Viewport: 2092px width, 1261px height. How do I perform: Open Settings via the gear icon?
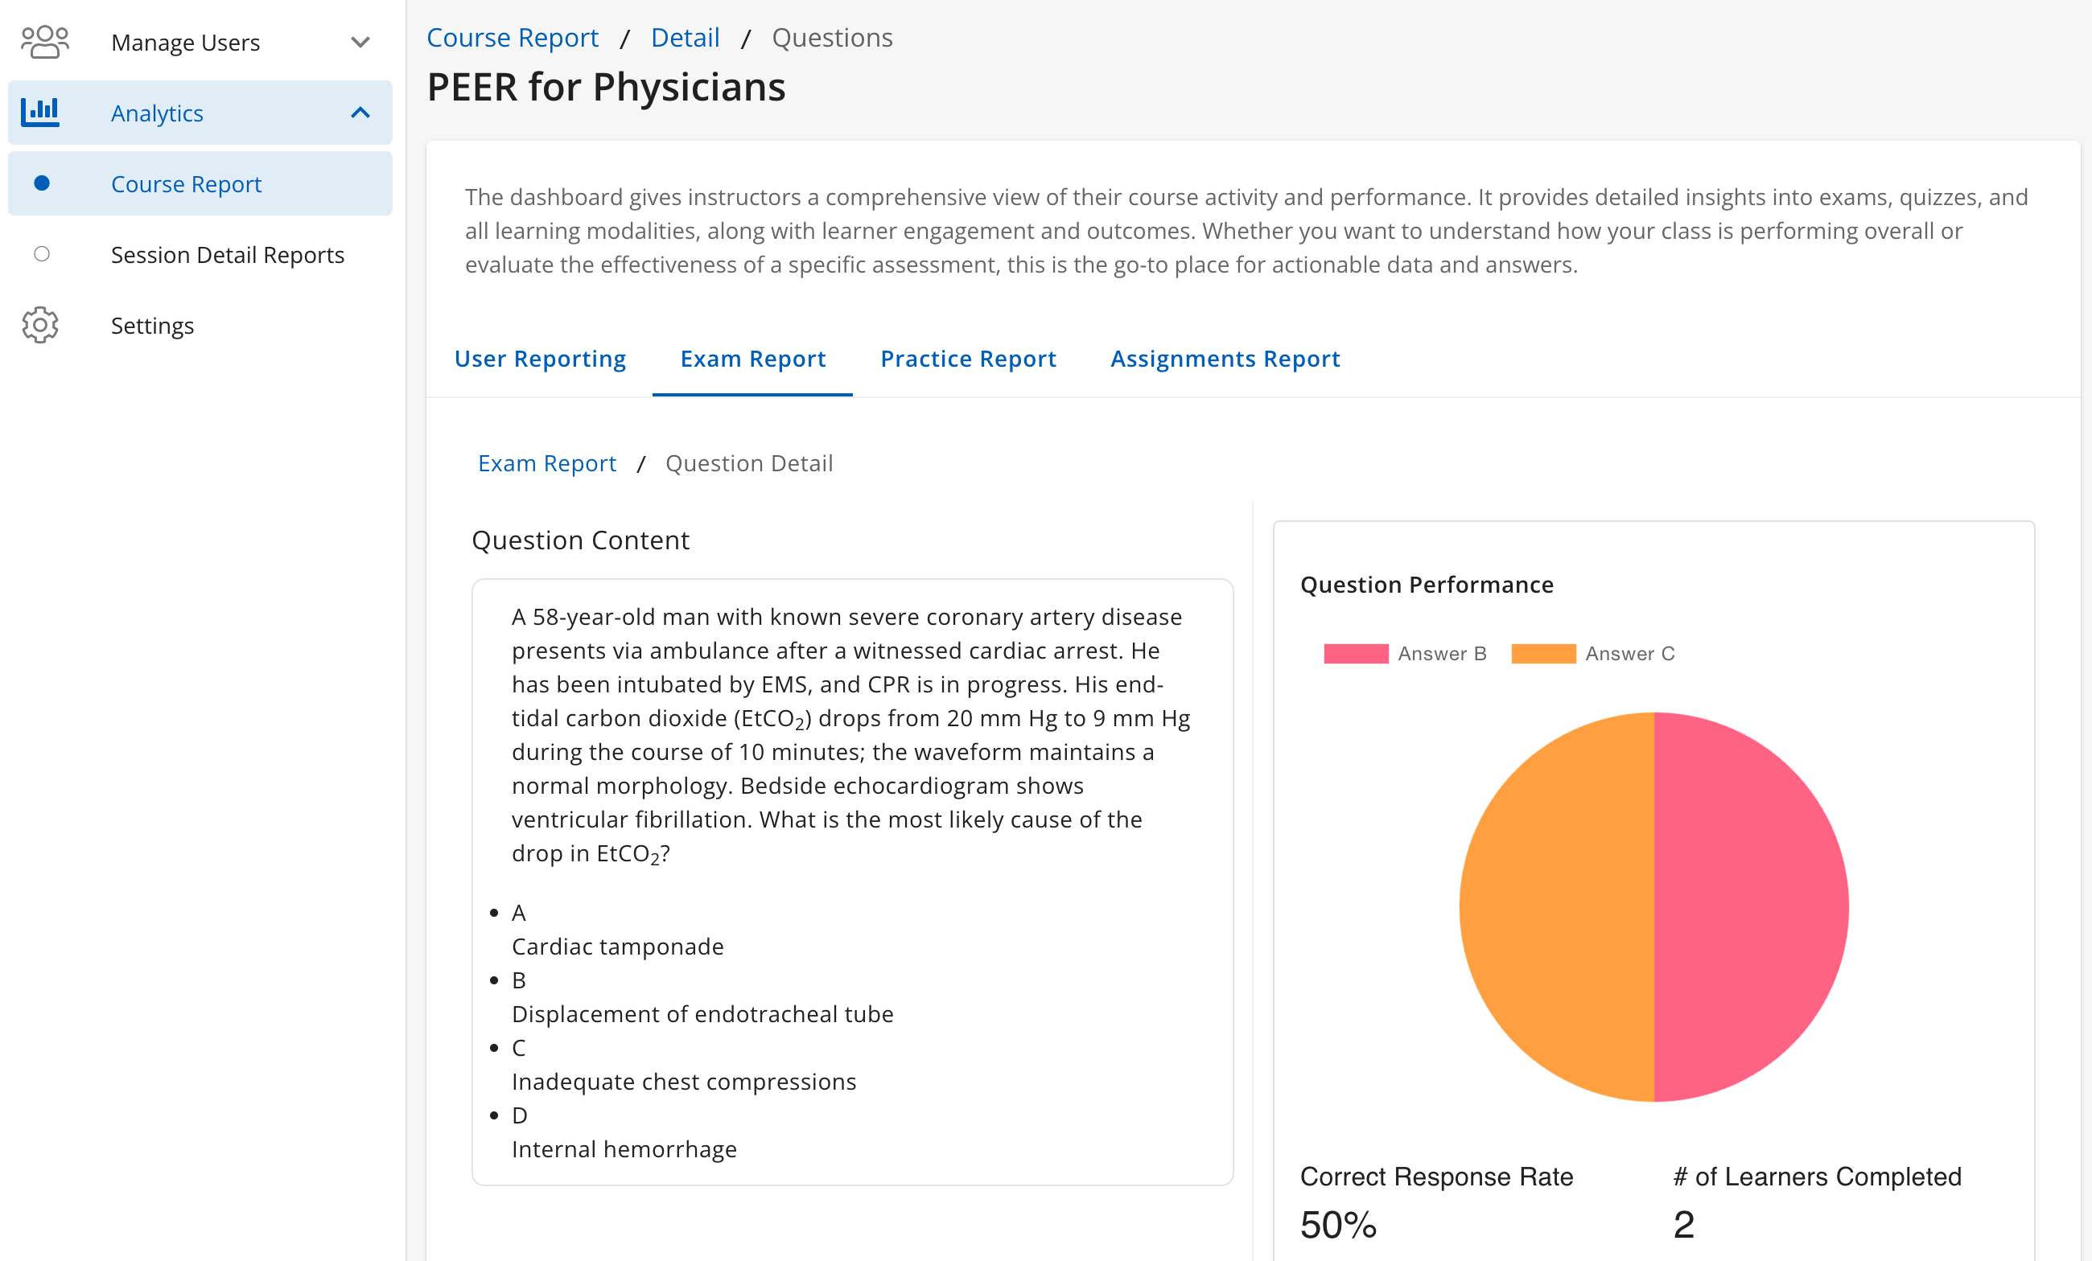[x=40, y=324]
